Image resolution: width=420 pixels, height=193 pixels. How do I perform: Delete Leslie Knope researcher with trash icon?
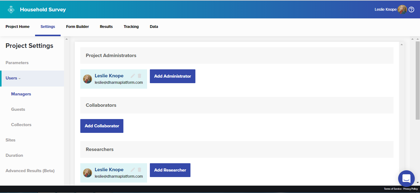139,170
